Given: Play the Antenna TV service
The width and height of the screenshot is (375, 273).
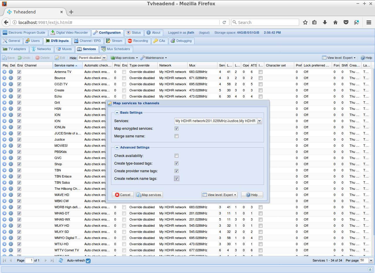Looking at the screenshot, I should [x=4, y=72].
